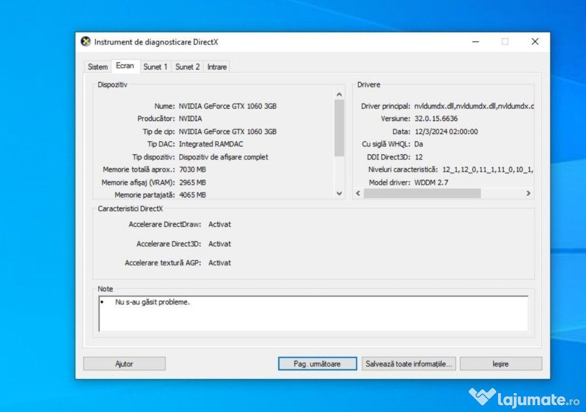Viewport: 586px width, 412px height.
Task: Click the total memory value 7030 MB
Action: 192,169
